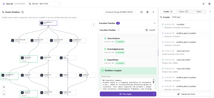Switch to the Events tab
The width and height of the screenshot is (214, 98).
pyautogui.click(x=168, y=12)
